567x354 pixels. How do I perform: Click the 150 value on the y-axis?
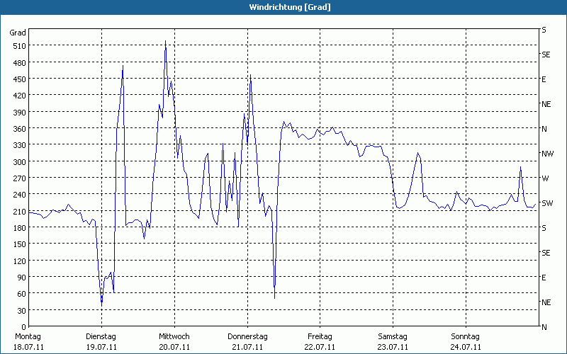click(20, 244)
